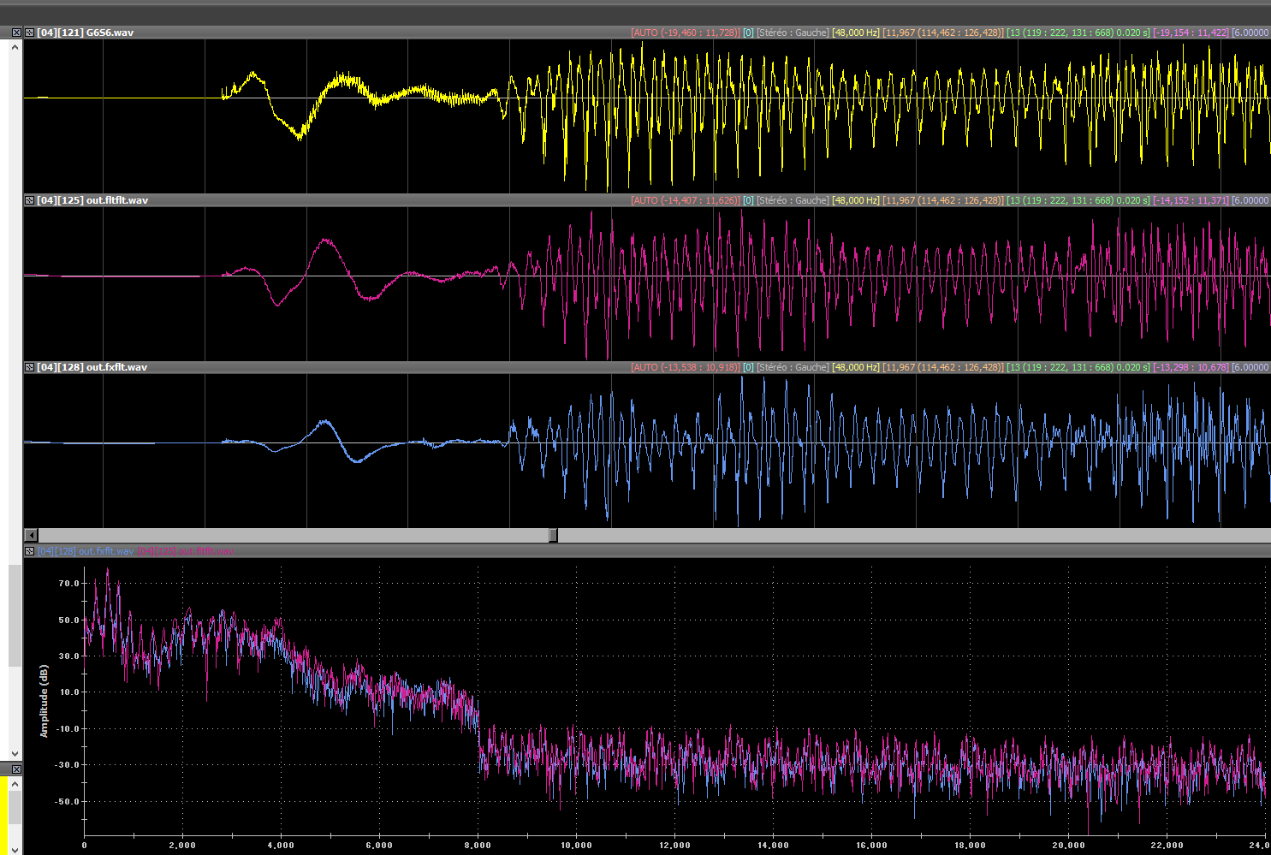Click the icon beside out.fltflt.wav track title
Screen dimensions: 1271x855
[x=29, y=200]
